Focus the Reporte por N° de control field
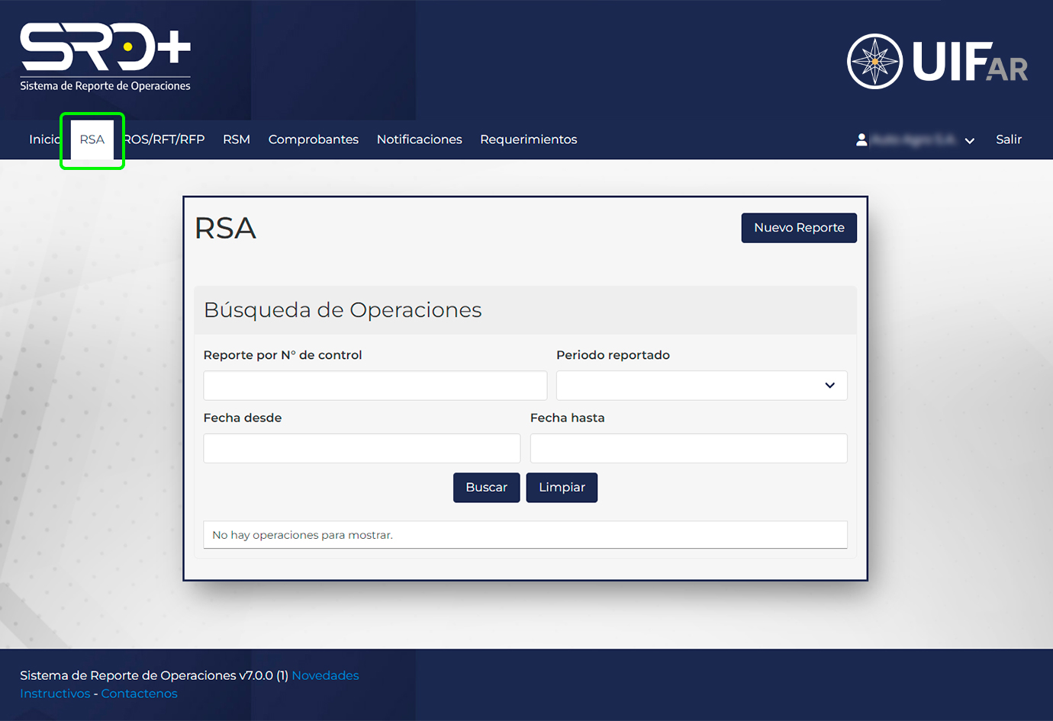The image size is (1053, 721). [x=375, y=386]
